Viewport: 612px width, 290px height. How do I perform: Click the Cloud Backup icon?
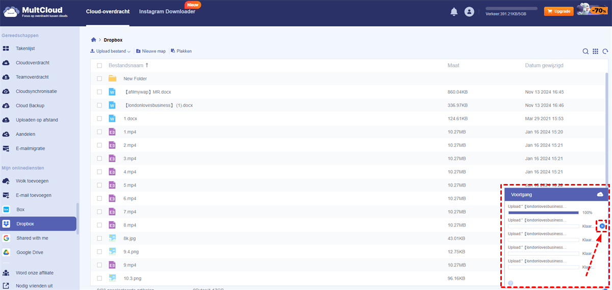click(6, 106)
